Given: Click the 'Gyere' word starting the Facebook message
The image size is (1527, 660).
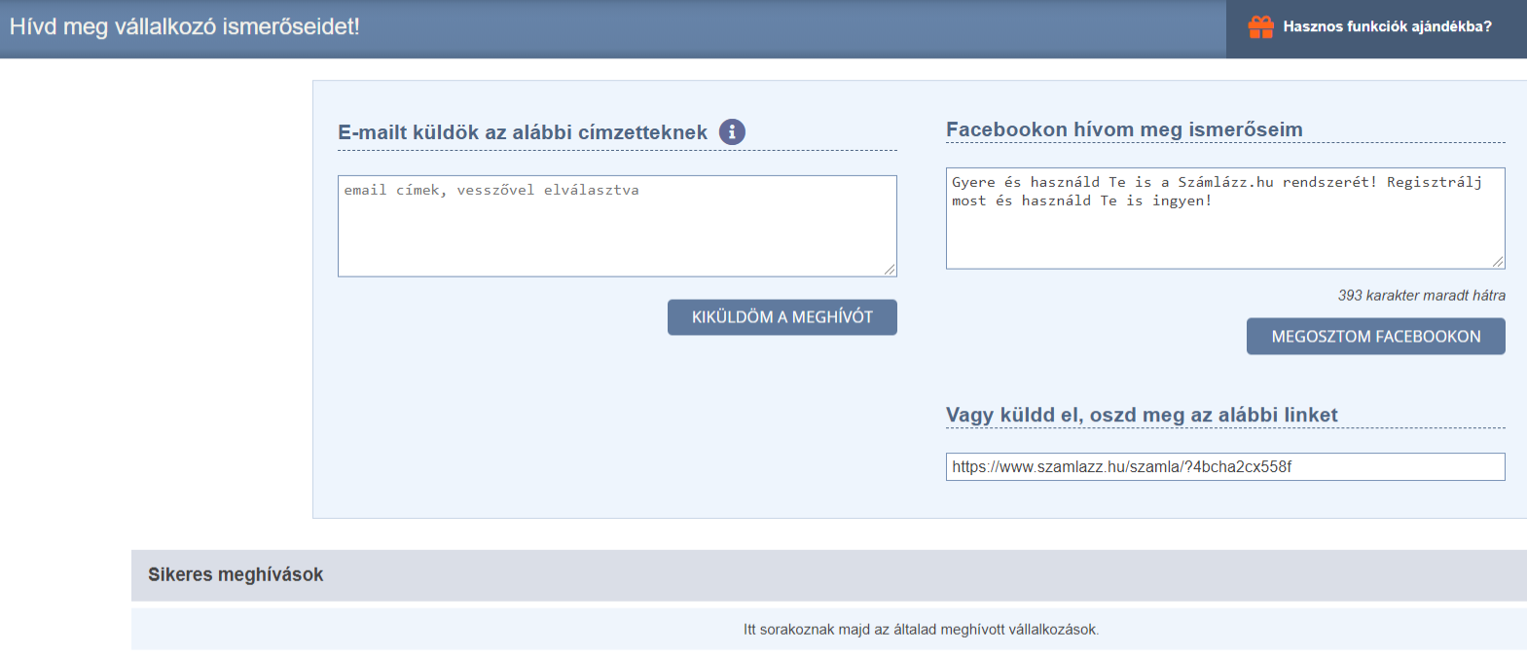Looking at the screenshot, I should click(x=973, y=182).
